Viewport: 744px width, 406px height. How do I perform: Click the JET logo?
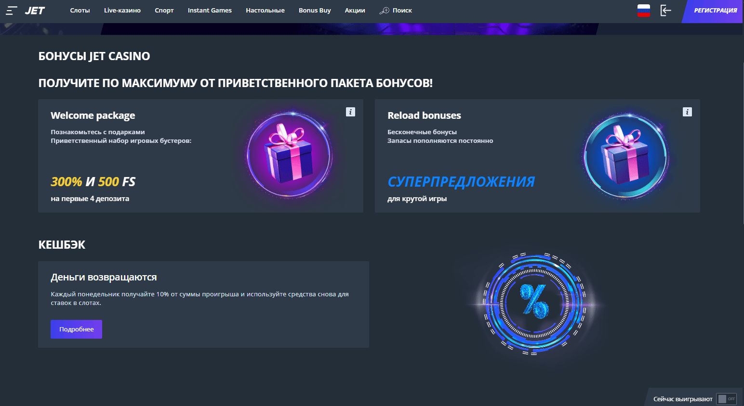(35, 10)
